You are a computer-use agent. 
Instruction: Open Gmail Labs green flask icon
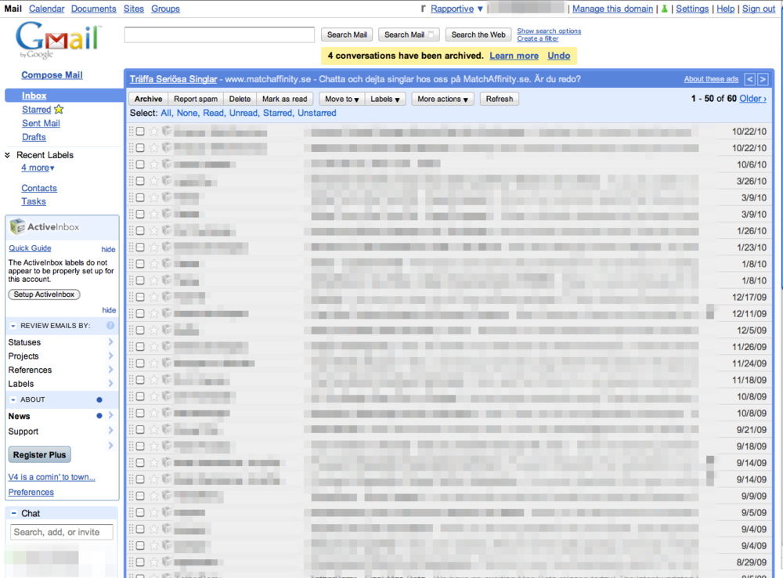click(664, 9)
